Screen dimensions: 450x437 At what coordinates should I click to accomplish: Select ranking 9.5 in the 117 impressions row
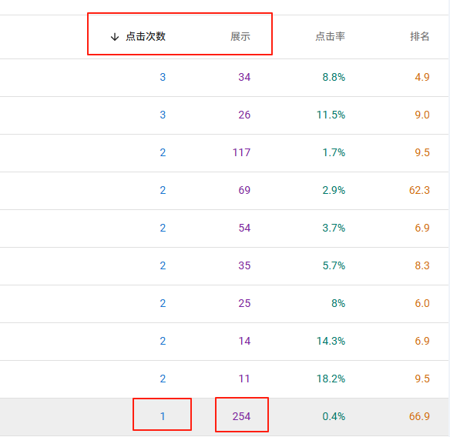tap(422, 152)
